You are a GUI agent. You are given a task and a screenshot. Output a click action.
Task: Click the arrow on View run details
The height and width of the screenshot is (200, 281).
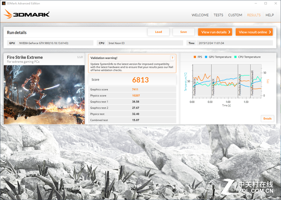[x=229, y=32]
